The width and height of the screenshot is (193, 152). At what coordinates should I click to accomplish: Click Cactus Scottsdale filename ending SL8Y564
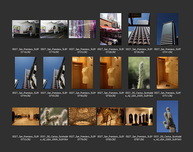point(54,138)
